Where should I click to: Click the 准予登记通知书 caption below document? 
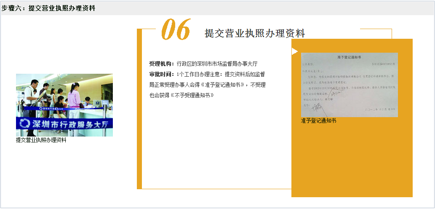(318, 121)
